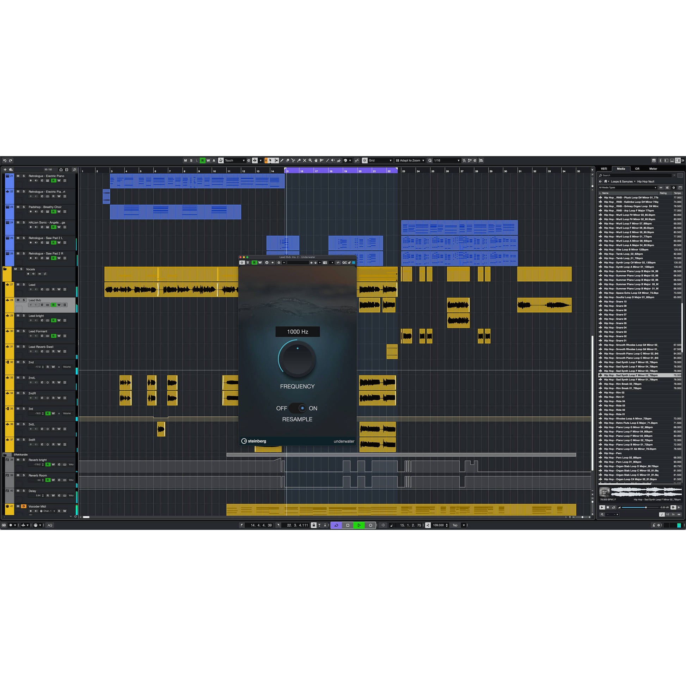Select the Scissors split tool

click(x=293, y=160)
